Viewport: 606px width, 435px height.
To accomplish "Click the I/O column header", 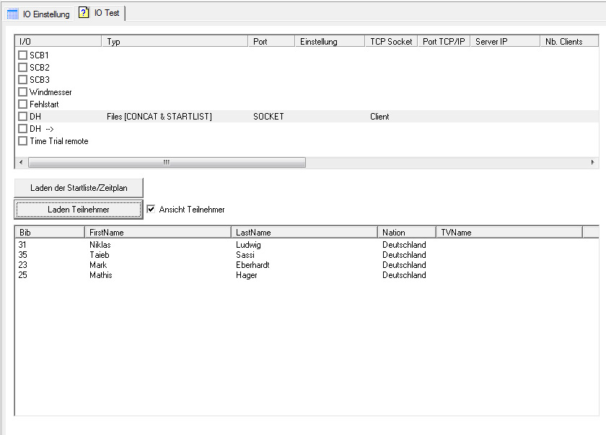I will (x=58, y=41).
